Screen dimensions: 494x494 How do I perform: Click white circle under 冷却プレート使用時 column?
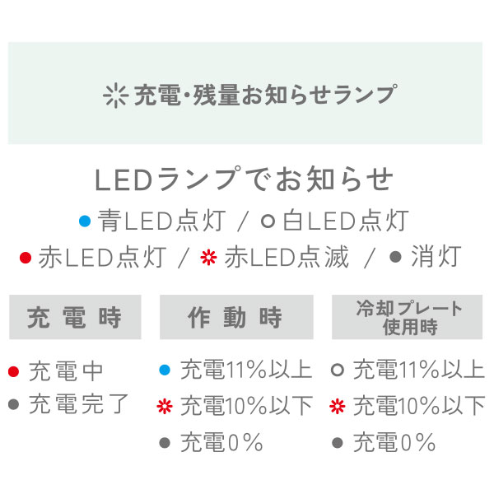click(x=337, y=370)
